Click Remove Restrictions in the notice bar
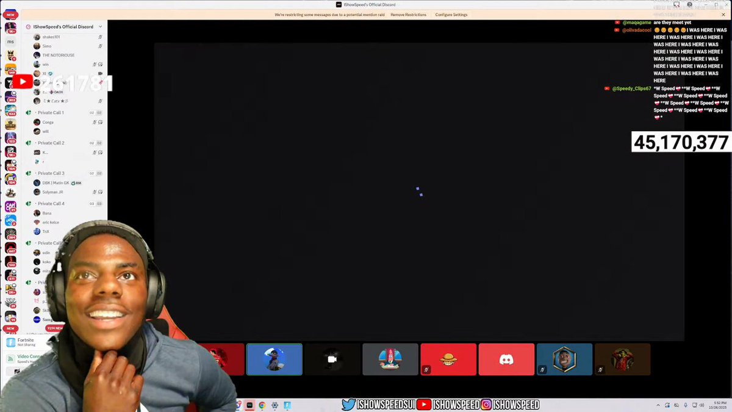 pyautogui.click(x=408, y=15)
